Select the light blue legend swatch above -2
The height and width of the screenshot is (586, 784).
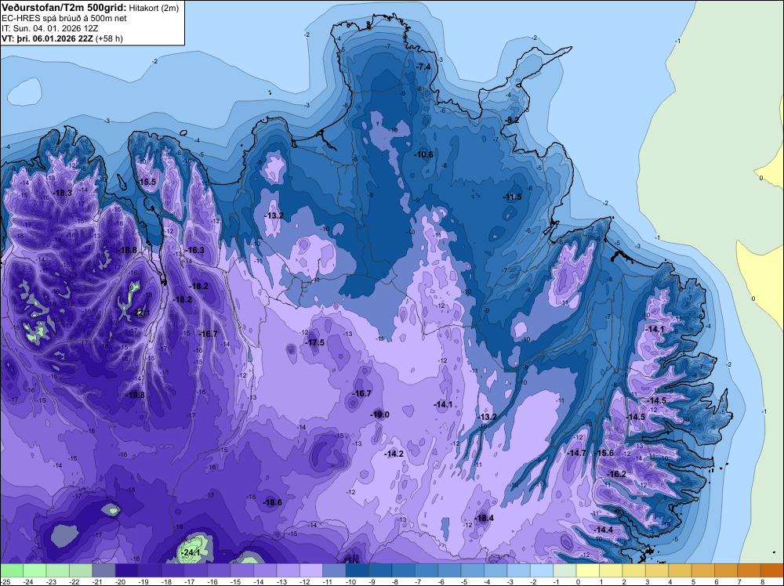click(x=542, y=570)
